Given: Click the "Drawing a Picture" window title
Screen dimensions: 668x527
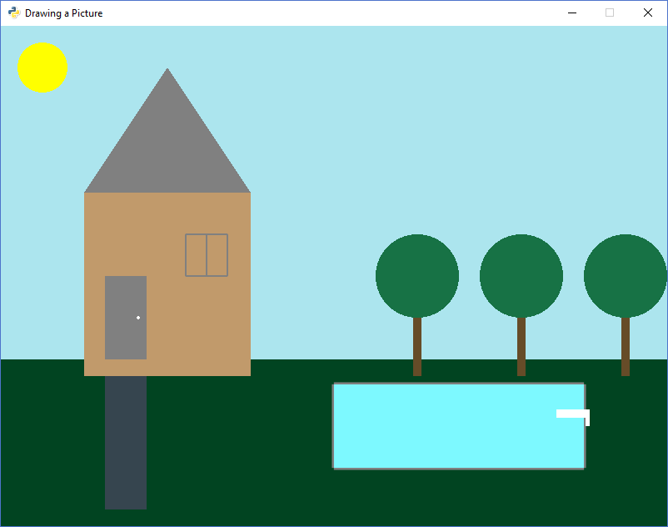Looking at the screenshot, I should [64, 13].
